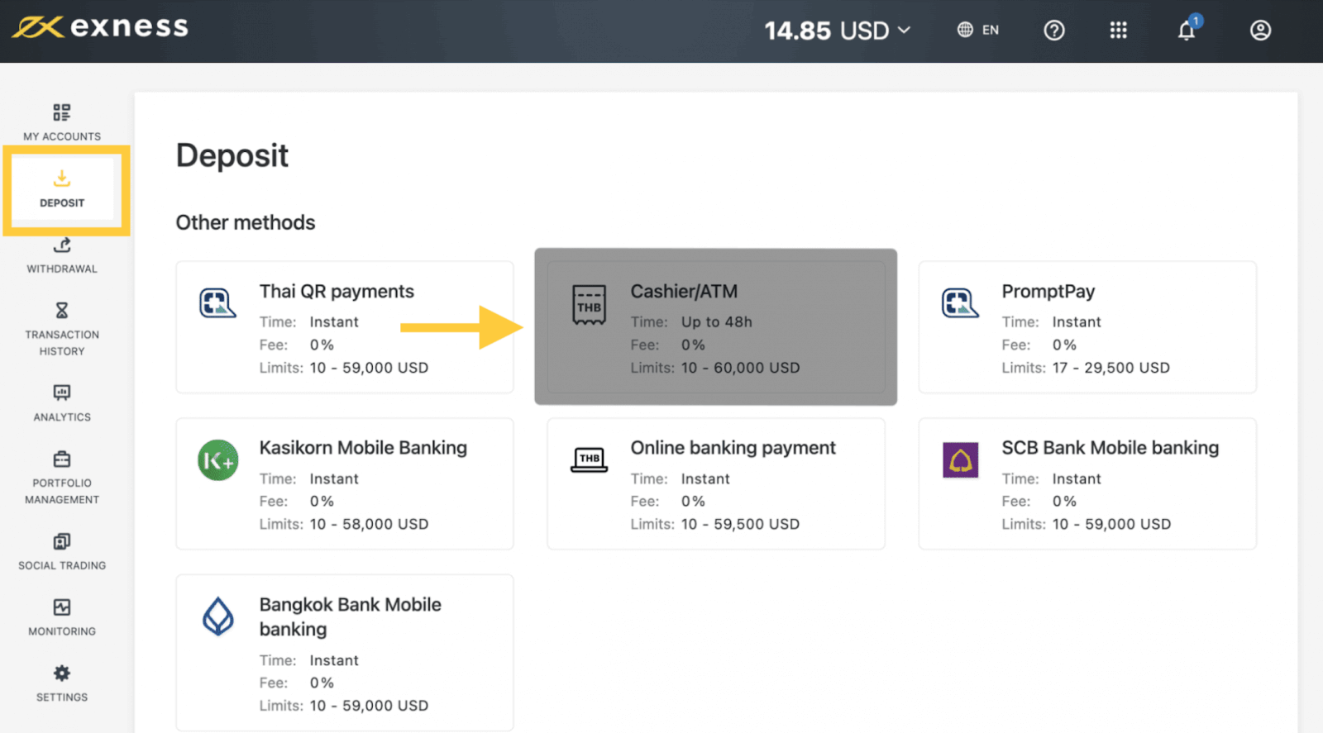Choose Bangkok Bank Mobile banking title

pyautogui.click(x=351, y=616)
